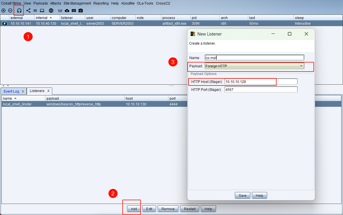Save the new listener
Image resolution: width=343 pixels, height=215 pixels.
(242, 195)
